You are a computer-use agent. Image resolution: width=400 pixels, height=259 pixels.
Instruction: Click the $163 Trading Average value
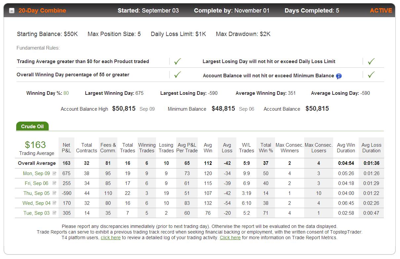(35, 145)
